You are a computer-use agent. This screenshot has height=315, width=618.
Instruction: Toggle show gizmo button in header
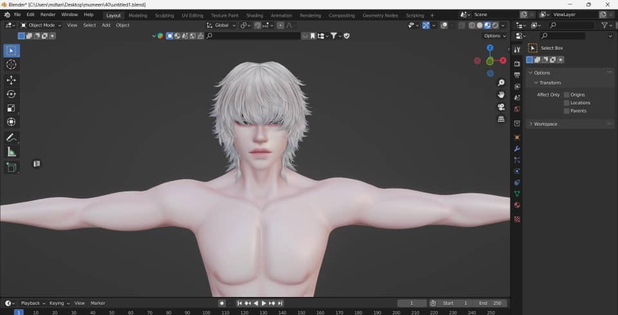point(426,25)
